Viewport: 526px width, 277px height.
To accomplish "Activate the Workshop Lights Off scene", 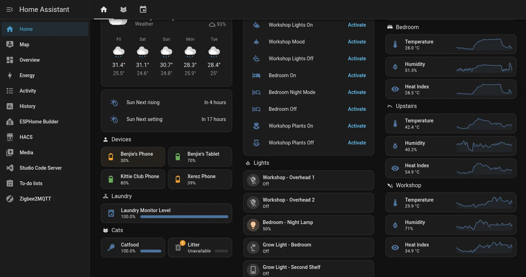I will click(357, 59).
